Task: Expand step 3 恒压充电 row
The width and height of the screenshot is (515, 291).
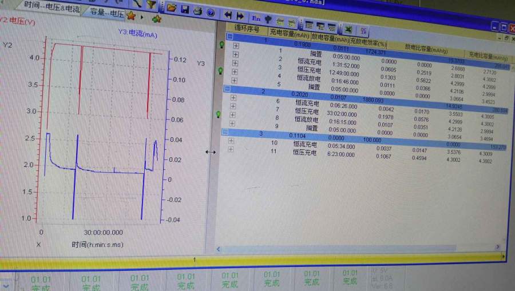Action: (235, 63)
